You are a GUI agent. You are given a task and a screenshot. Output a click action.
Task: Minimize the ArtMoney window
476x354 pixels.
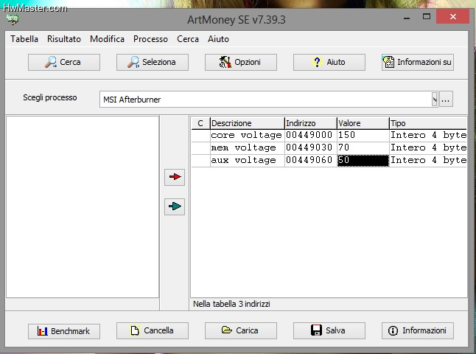tap(407, 18)
